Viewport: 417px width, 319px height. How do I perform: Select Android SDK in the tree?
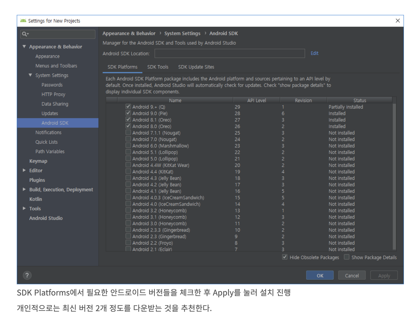[x=58, y=123]
